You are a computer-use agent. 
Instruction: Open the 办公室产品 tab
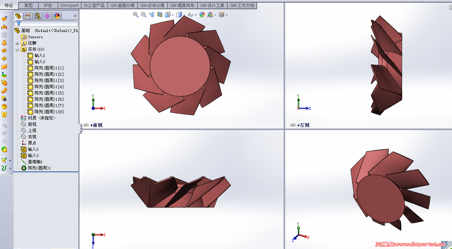[94, 6]
